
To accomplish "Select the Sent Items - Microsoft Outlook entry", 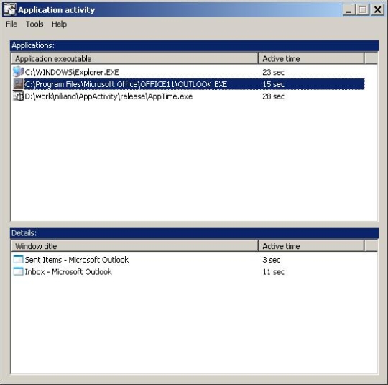I will (x=188, y=260).
